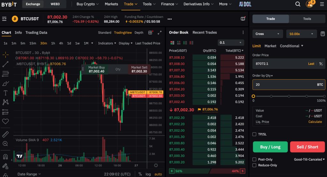Enable the Reduce-Only checkbox
This screenshot has height=177, width=327.
coord(254,165)
